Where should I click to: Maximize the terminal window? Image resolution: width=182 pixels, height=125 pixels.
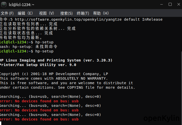(170, 4)
